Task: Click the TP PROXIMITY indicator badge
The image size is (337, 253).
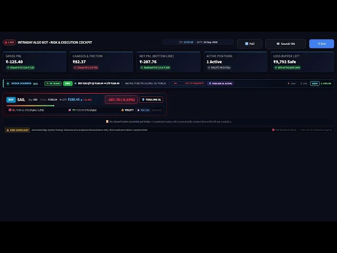Action: pyautogui.click(x=189, y=83)
